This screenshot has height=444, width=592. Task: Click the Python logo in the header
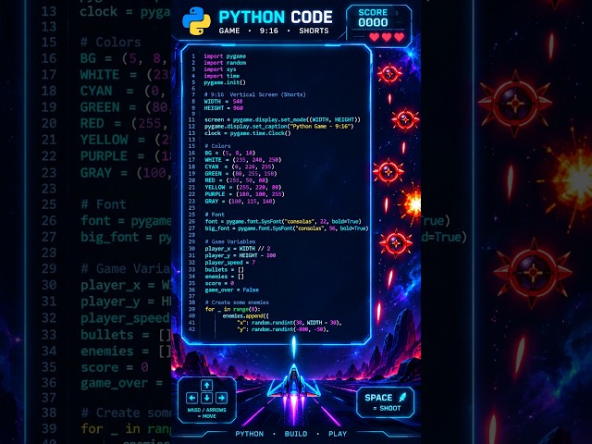pyautogui.click(x=196, y=21)
